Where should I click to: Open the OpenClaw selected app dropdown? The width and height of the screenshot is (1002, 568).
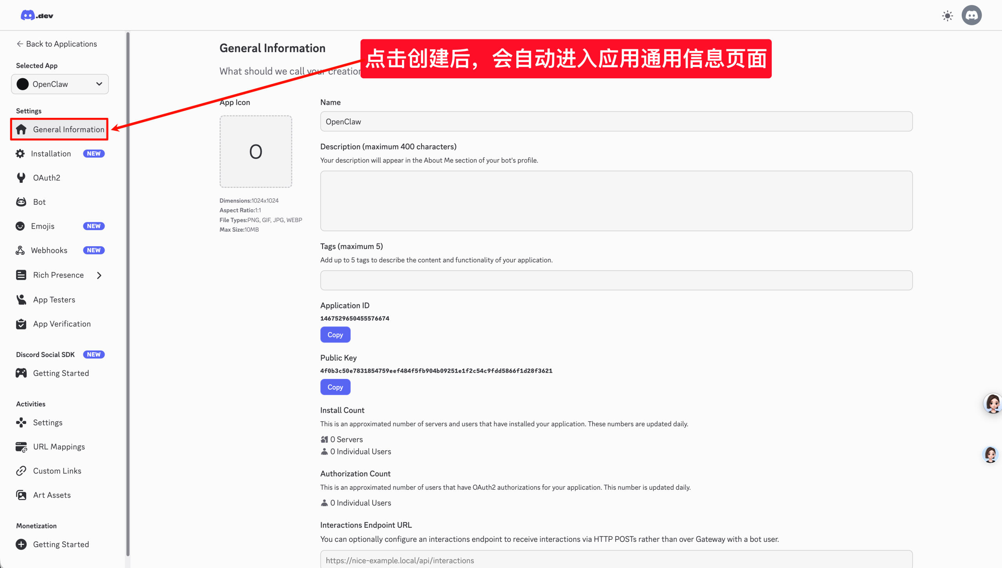point(60,84)
